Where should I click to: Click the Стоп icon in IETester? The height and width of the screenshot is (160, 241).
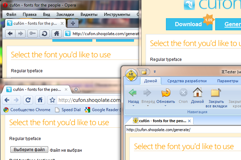(x=184, y=93)
